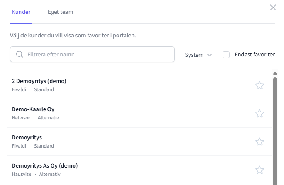Viewport: 284px width, 185px height.
Task: Close the customer selection dialog
Action: [x=273, y=7]
